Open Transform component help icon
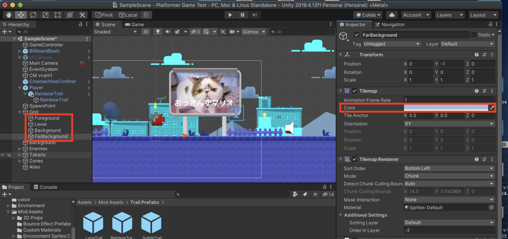The height and width of the screenshot is (239, 508). [x=477, y=55]
